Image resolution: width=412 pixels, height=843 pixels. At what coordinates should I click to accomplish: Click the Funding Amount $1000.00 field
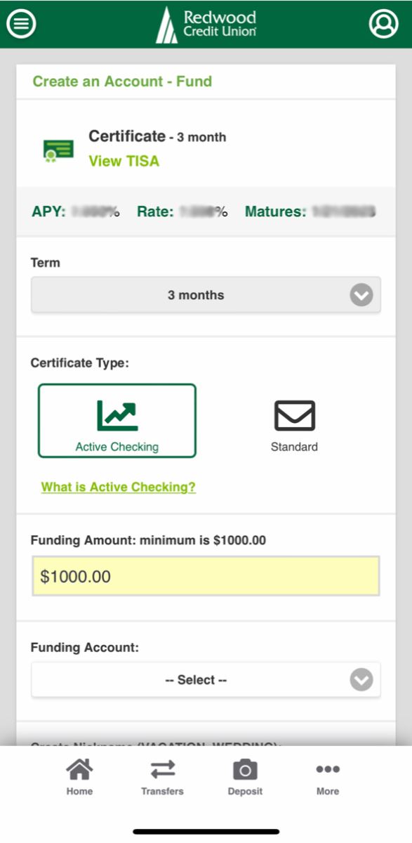click(x=206, y=577)
